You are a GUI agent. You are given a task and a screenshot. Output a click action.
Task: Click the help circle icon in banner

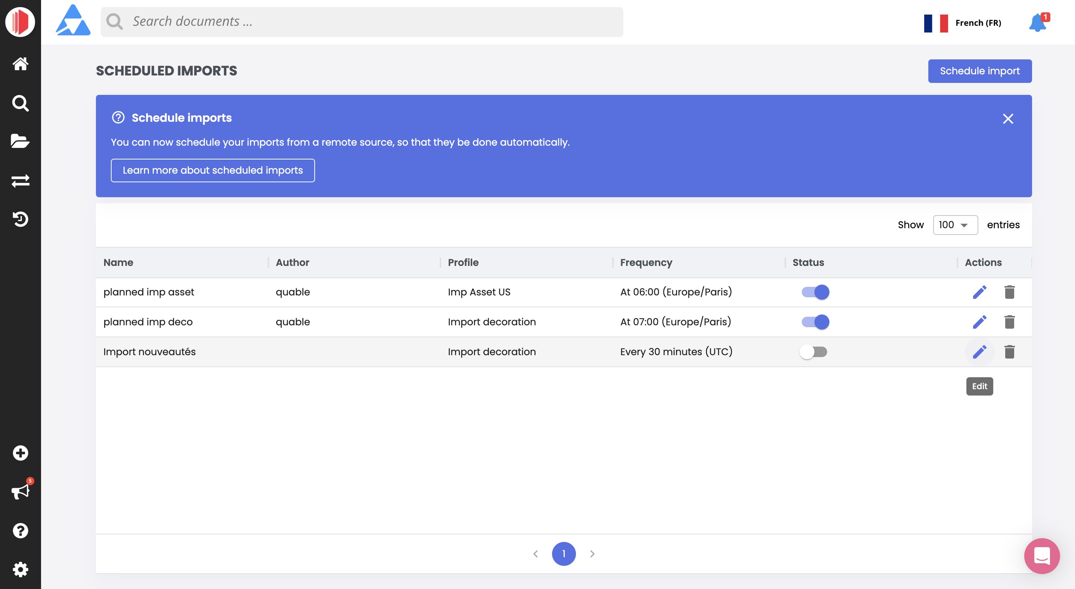118,118
